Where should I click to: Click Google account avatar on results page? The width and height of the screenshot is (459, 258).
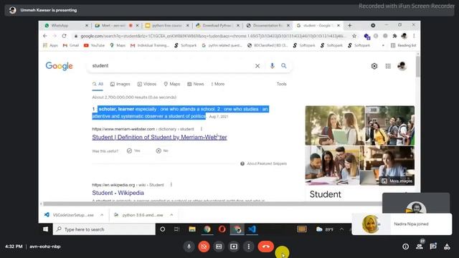pos(402,66)
